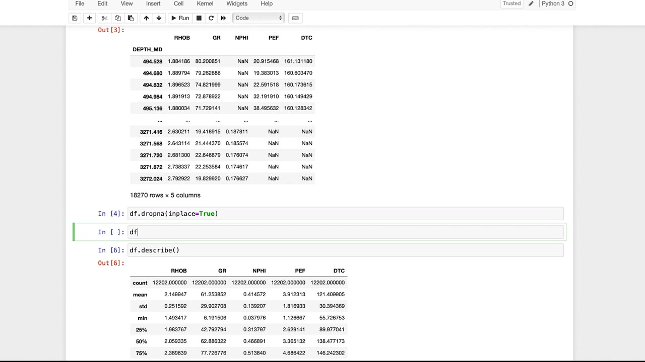Move the selected cell down
Image resolution: width=645 pixels, height=362 pixels.
[x=159, y=18]
